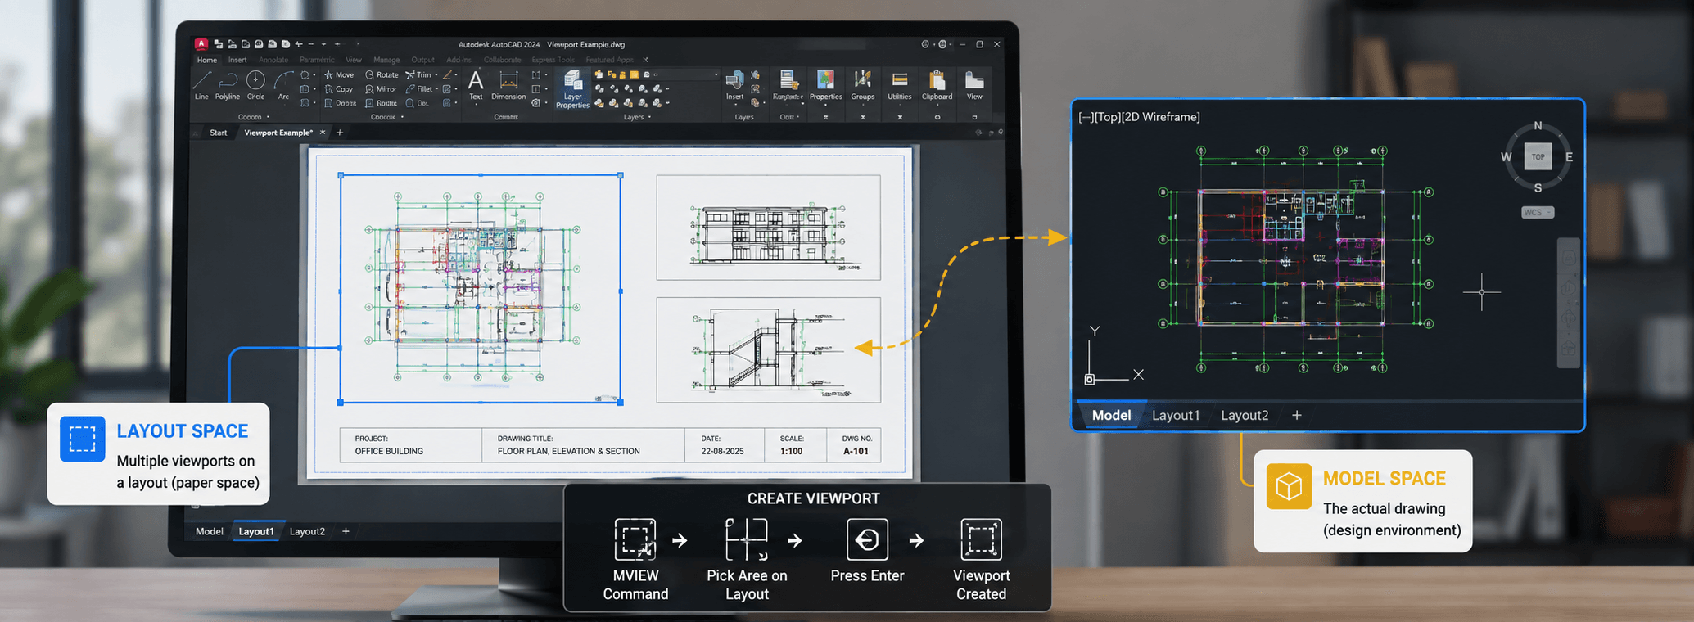Activate the Rotate command
Viewport: 1694px width, 622px height.
[382, 74]
